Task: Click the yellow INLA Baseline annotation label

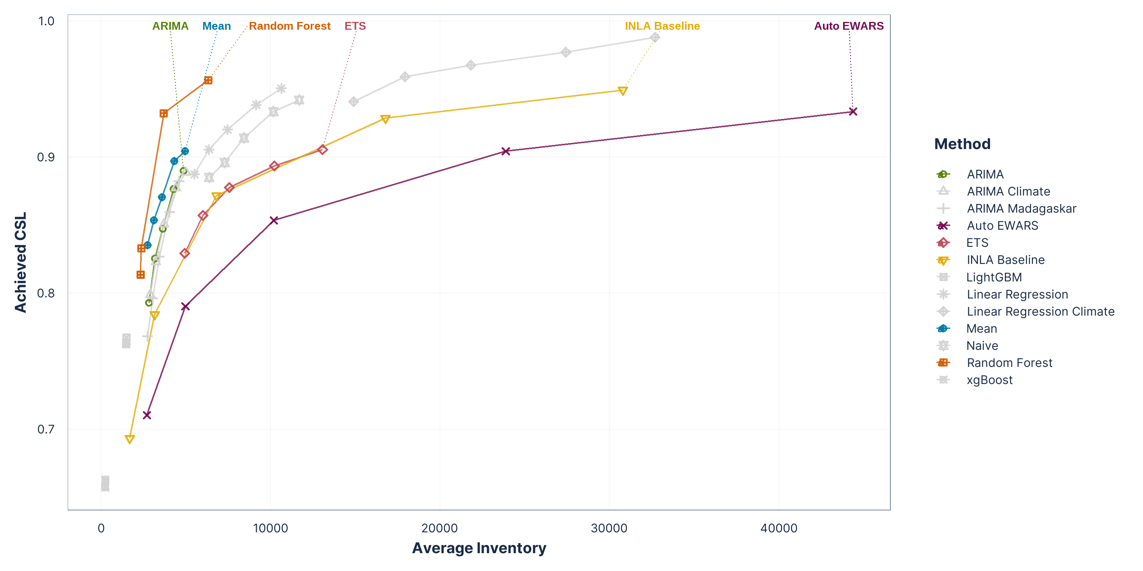Action: (x=662, y=26)
